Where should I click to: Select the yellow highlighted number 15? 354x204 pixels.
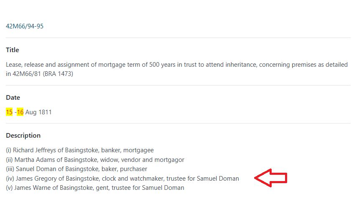9,112
